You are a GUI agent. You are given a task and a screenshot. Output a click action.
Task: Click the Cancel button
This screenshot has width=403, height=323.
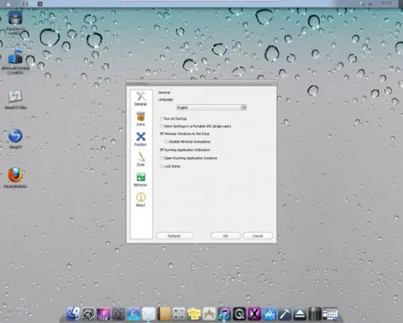(257, 236)
